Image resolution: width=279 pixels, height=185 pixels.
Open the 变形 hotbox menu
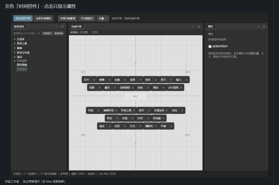tap(145, 110)
